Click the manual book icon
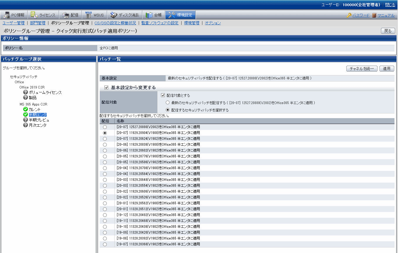The height and width of the screenshot is (253, 398). (374, 15)
